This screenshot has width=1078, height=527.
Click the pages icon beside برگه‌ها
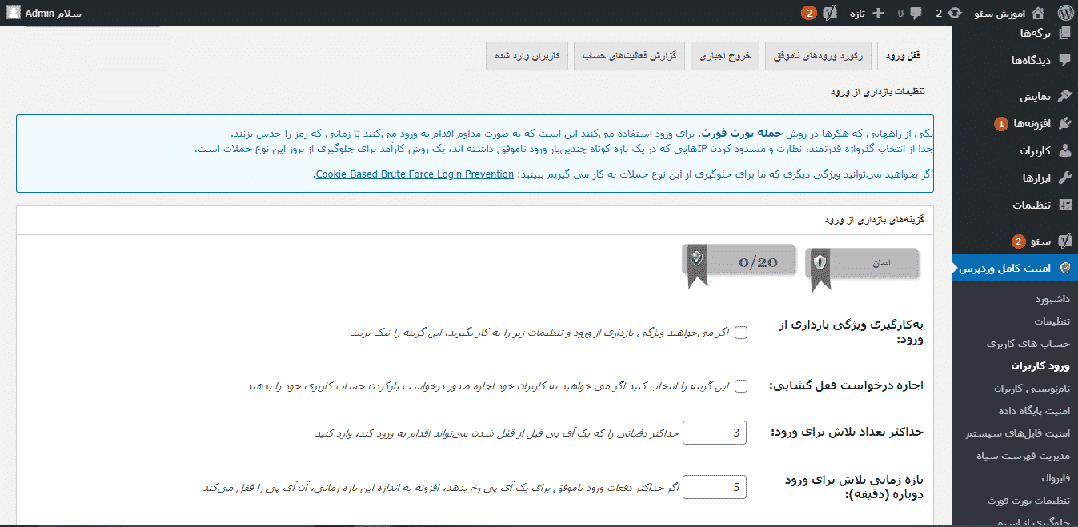(1064, 33)
